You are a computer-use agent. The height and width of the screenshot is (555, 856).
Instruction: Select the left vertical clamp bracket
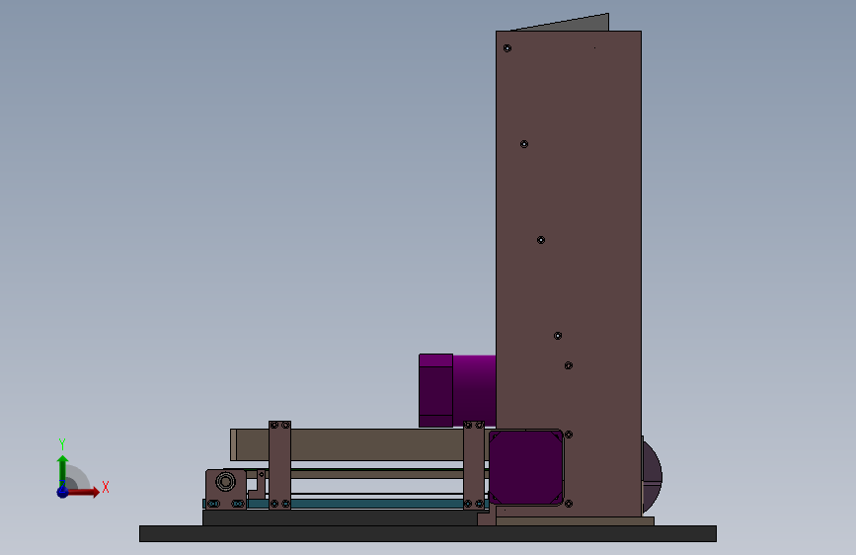pyautogui.click(x=279, y=465)
